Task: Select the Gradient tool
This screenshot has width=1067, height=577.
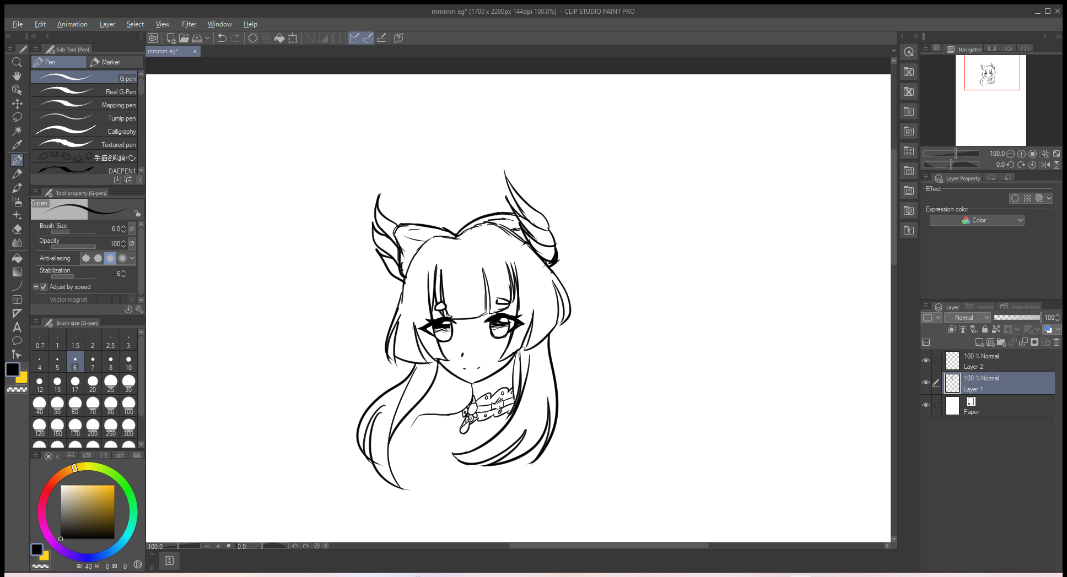Action: tap(17, 272)
